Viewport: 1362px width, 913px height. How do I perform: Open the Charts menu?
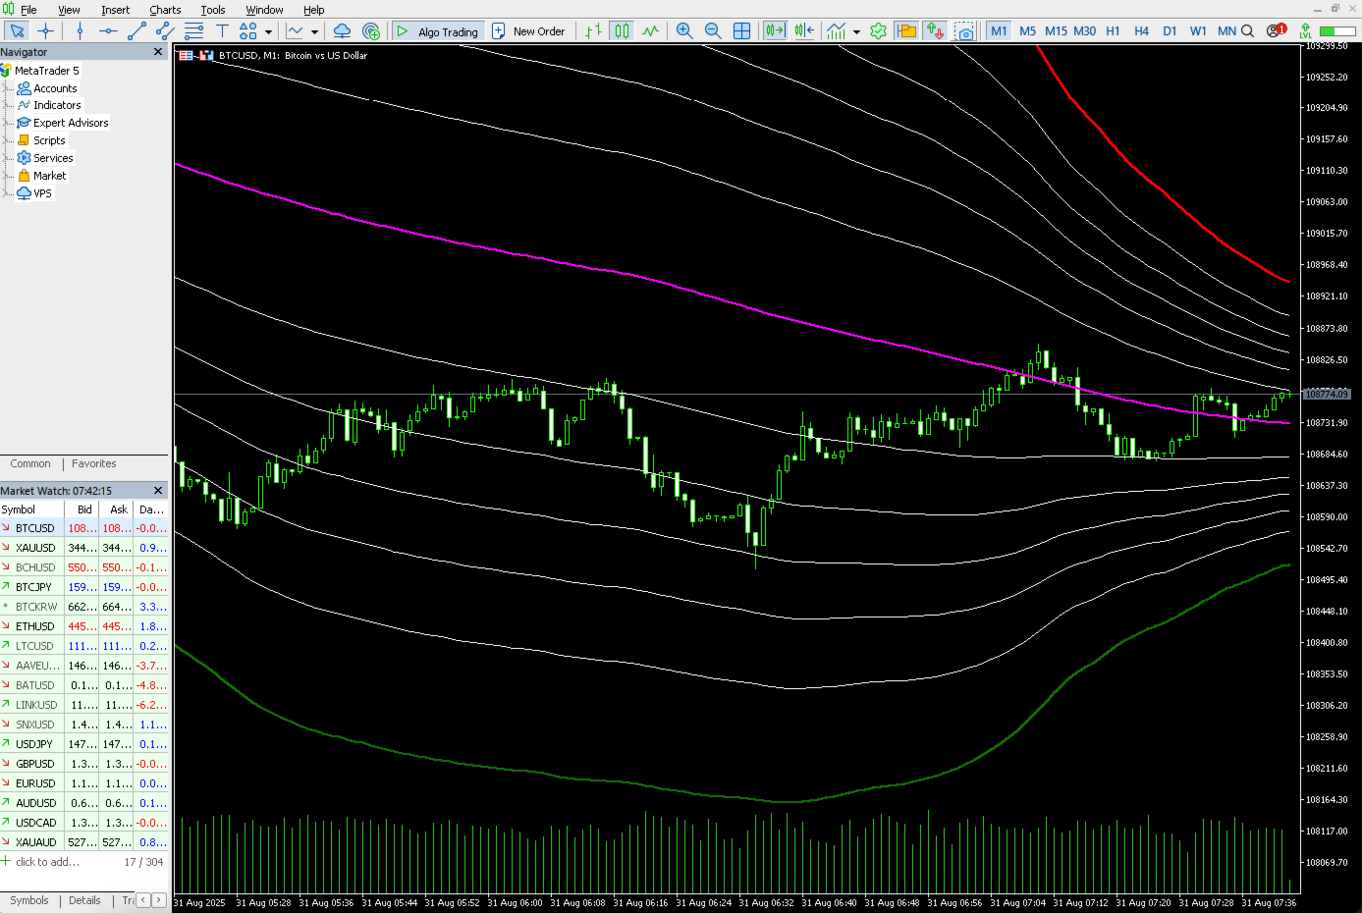point(165,10)
